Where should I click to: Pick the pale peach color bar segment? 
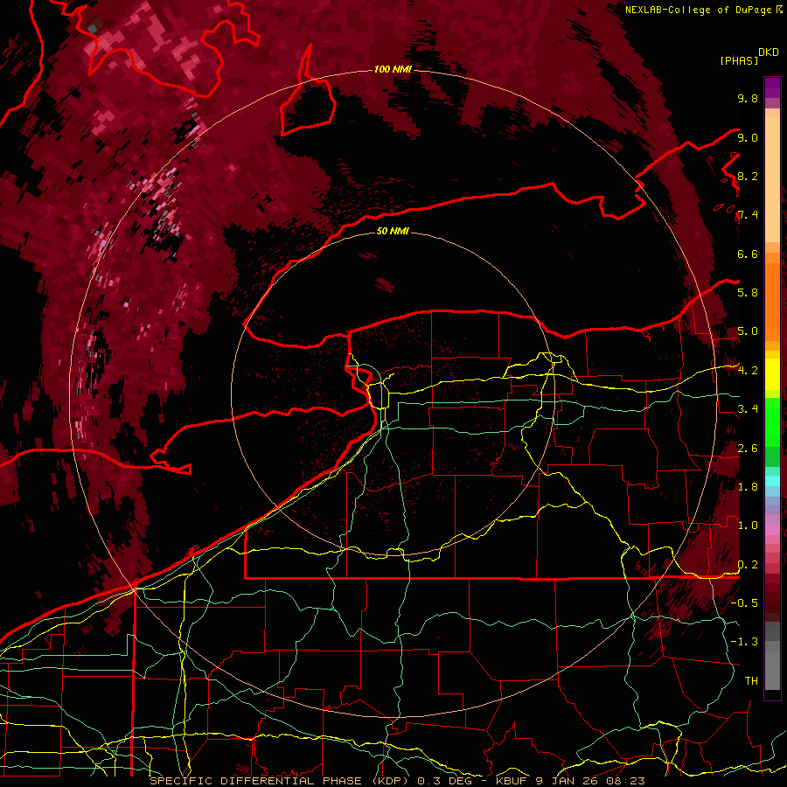772,179
